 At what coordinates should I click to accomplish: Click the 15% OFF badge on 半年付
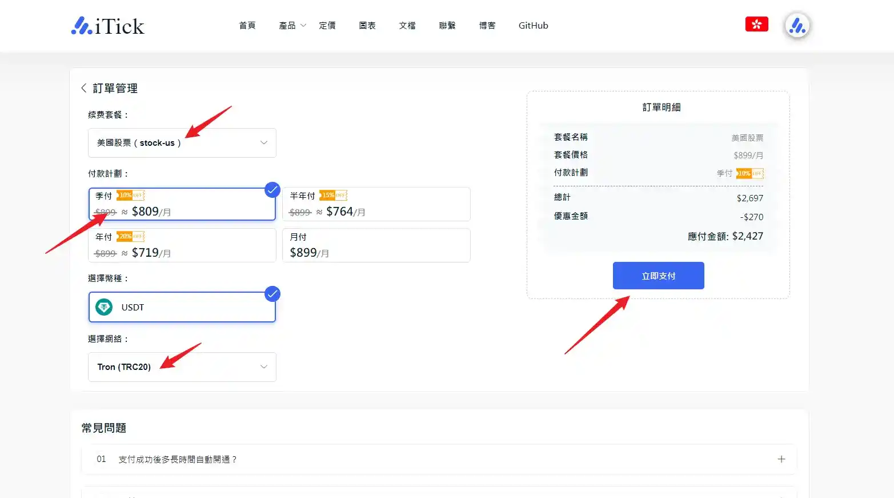332,195
